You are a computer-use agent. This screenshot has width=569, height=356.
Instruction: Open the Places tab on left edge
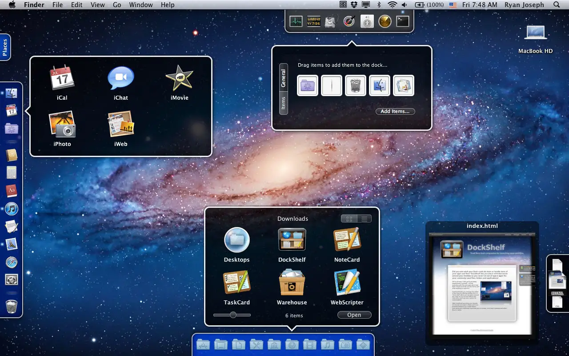tap(5, 47)
